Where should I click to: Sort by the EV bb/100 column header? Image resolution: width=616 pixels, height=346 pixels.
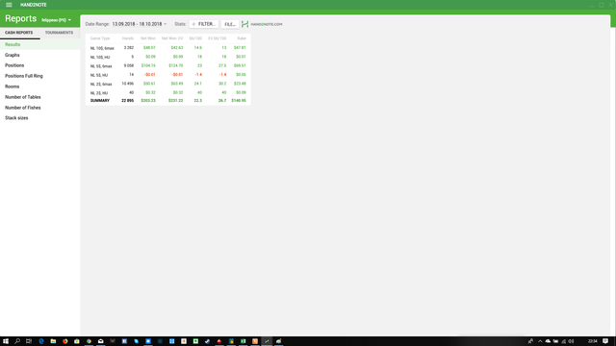[217, 38]
